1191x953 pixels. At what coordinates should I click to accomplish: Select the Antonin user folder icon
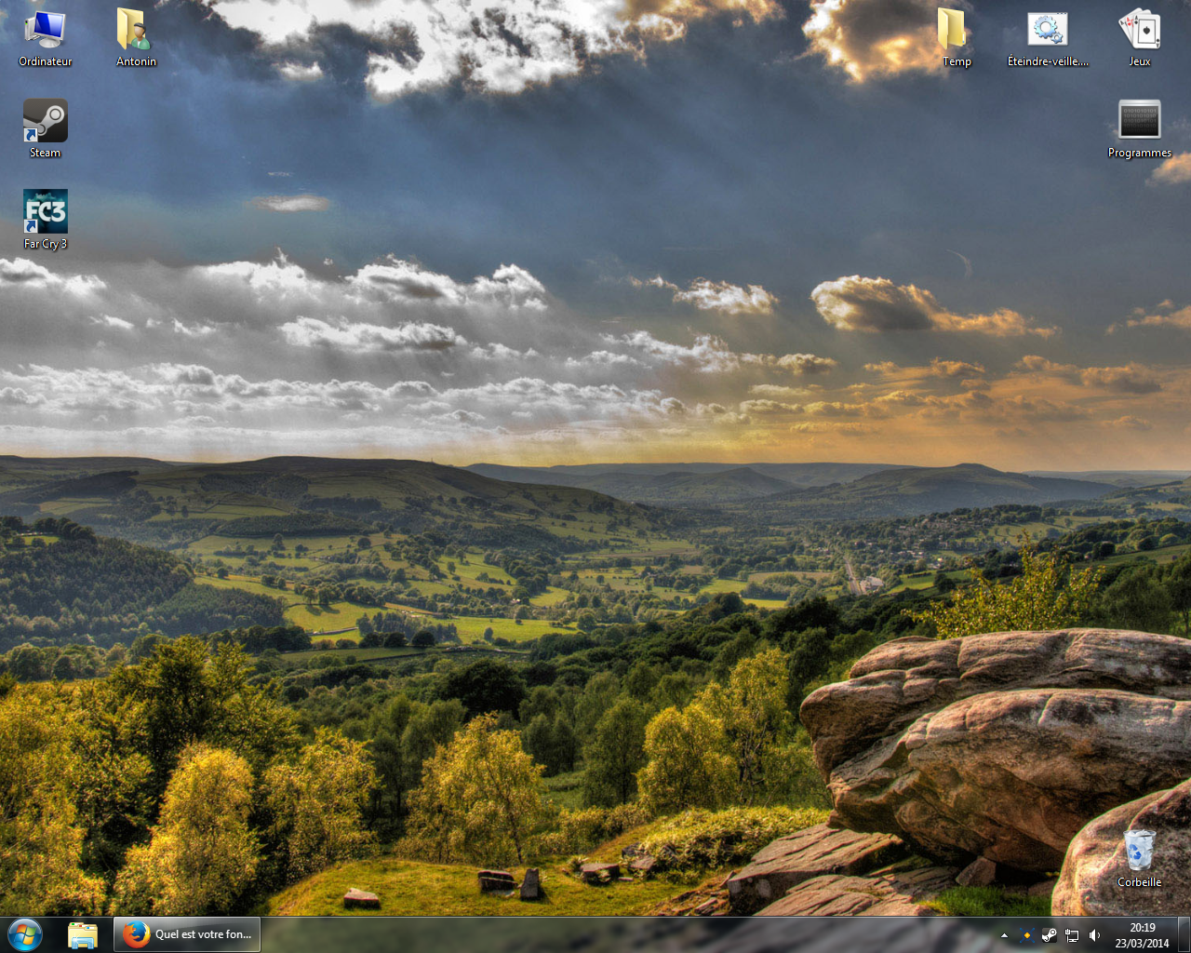[136, 31]
